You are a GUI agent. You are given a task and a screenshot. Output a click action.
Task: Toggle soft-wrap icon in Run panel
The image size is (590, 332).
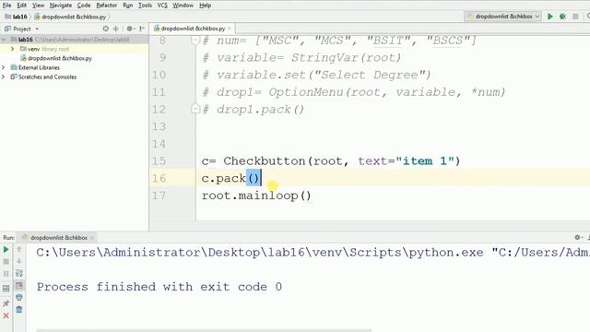coord(19,273)
